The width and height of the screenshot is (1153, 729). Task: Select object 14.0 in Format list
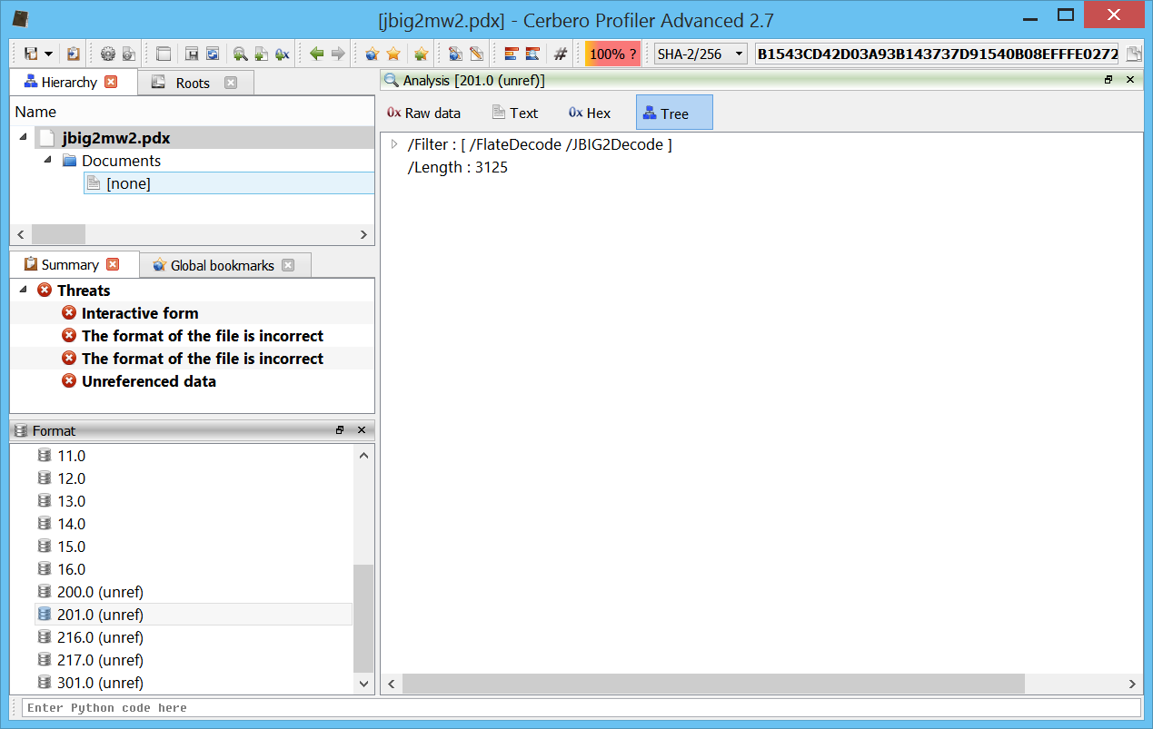pos(71,524)
